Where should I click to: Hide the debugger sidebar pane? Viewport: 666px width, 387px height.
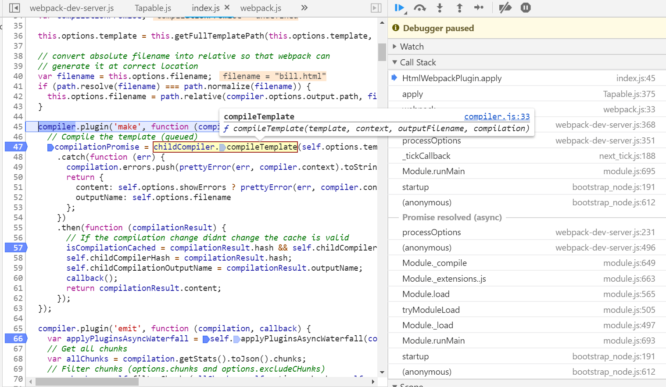tap(376, 8)
